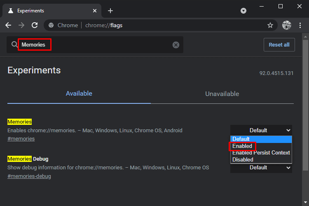The width and height of the screenshot is (309, 206).
Task: Pick Enabled Persist Context option
Action: (261, 153)
